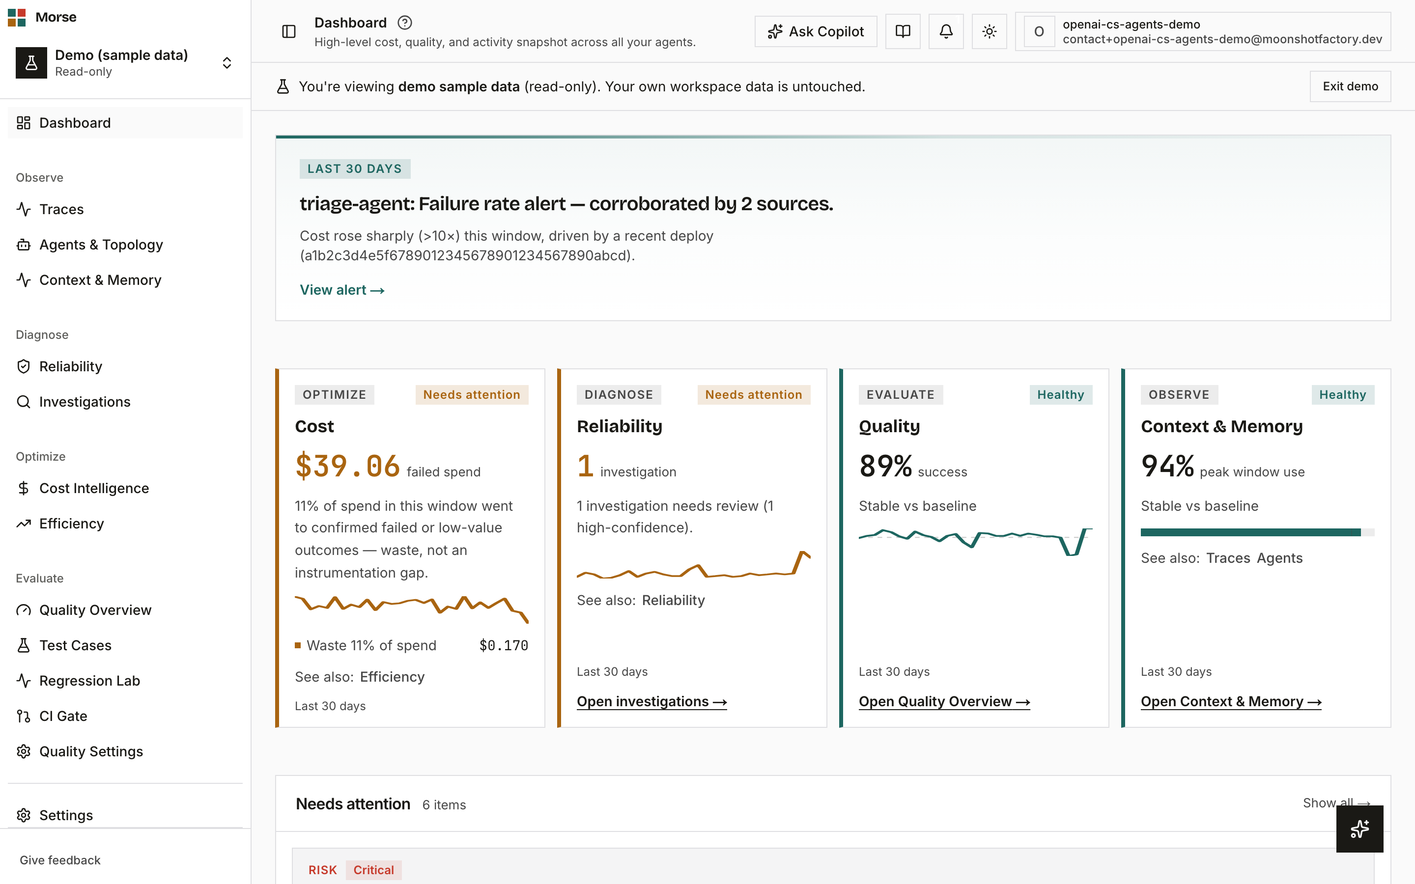Open Investigations in sidebar
This screenshot has height=884, width=1415.
click(125, 402)
